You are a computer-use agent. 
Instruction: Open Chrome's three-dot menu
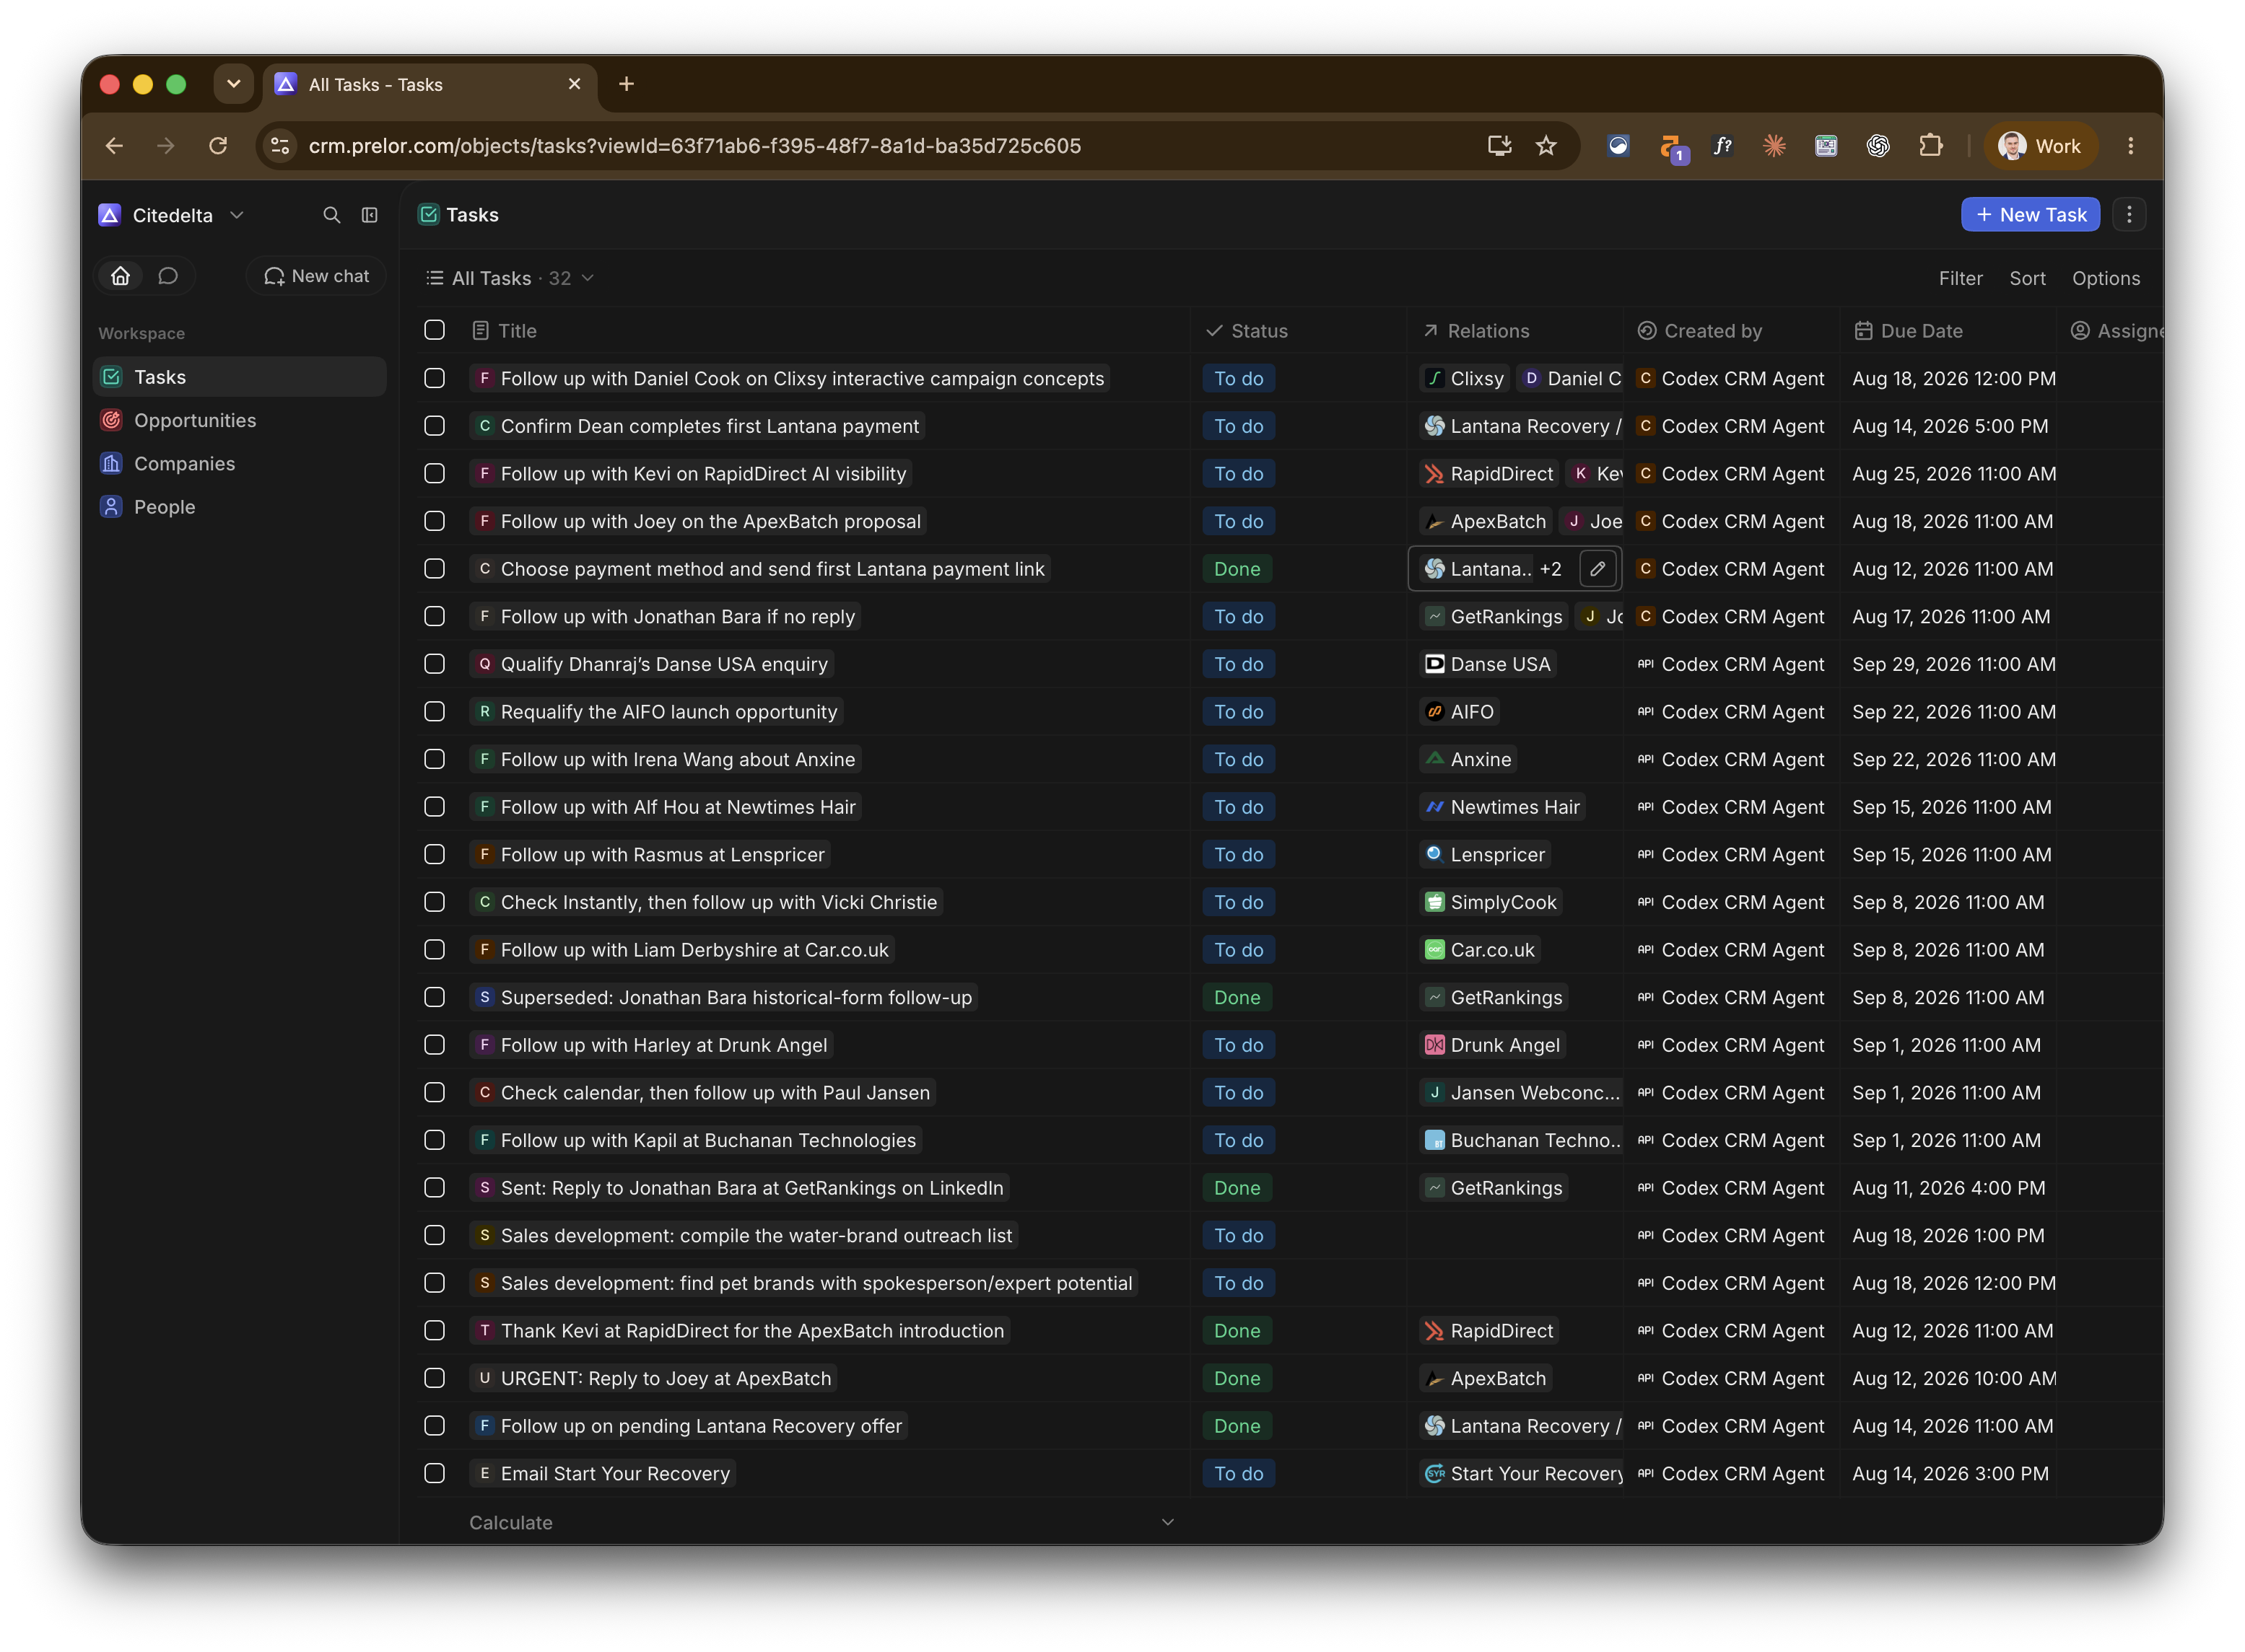coord(2130,146)
